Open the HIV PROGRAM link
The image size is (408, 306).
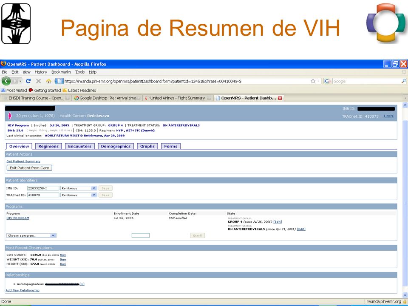18,218
